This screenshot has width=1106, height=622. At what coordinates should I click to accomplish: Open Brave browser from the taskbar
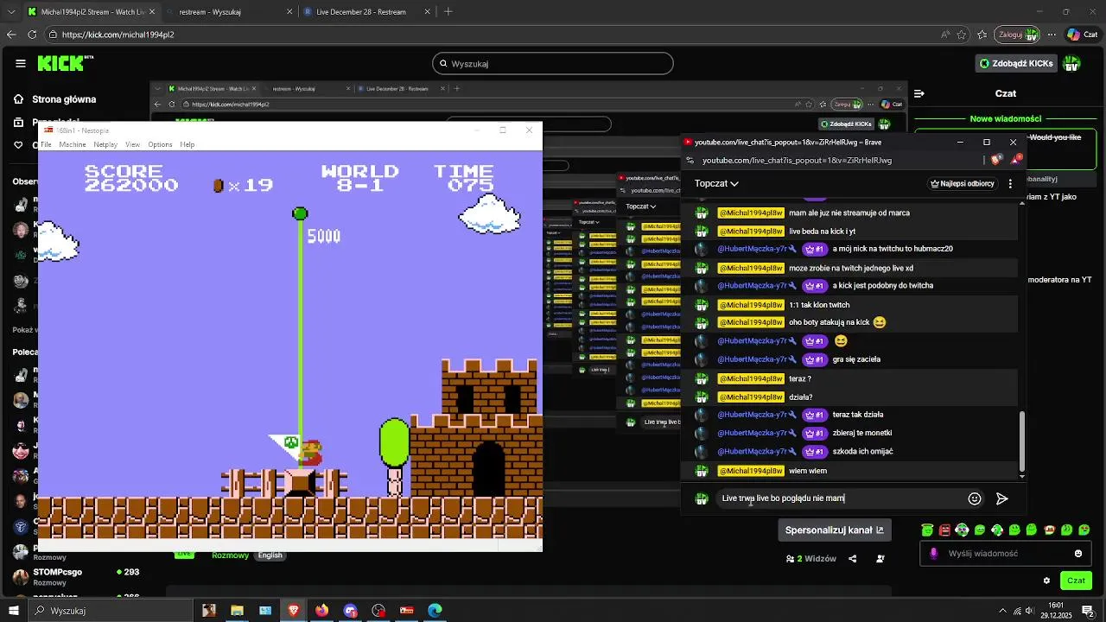294,611
